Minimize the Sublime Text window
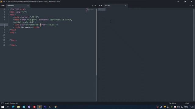 178,2
